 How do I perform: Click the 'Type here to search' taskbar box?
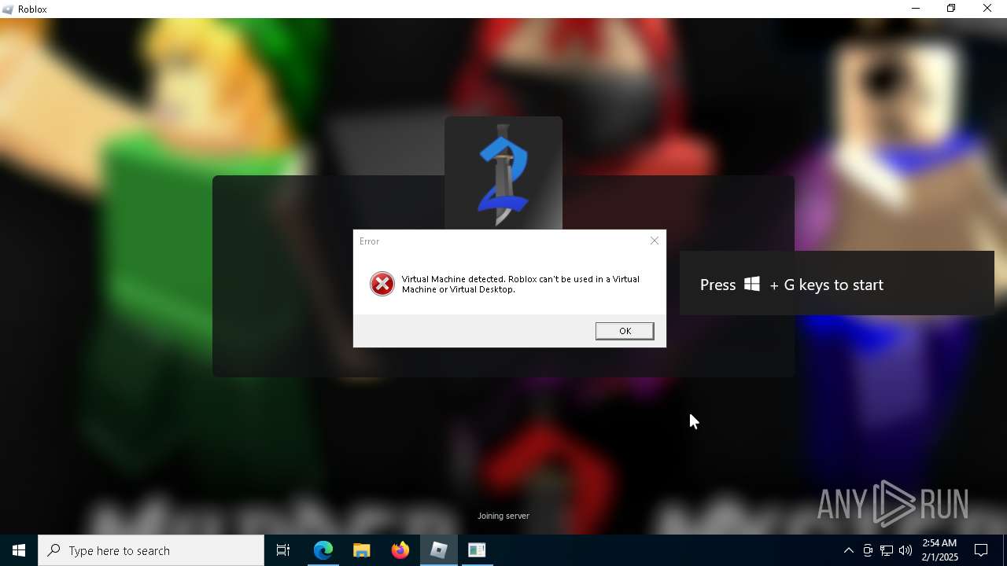[151, 550]
